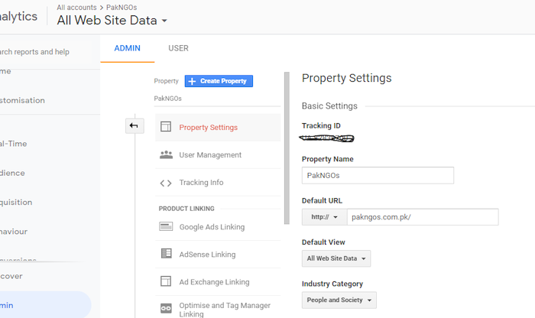Open Ad Exchange Linking menu item

pyautogui.click(x=218, y=282)
